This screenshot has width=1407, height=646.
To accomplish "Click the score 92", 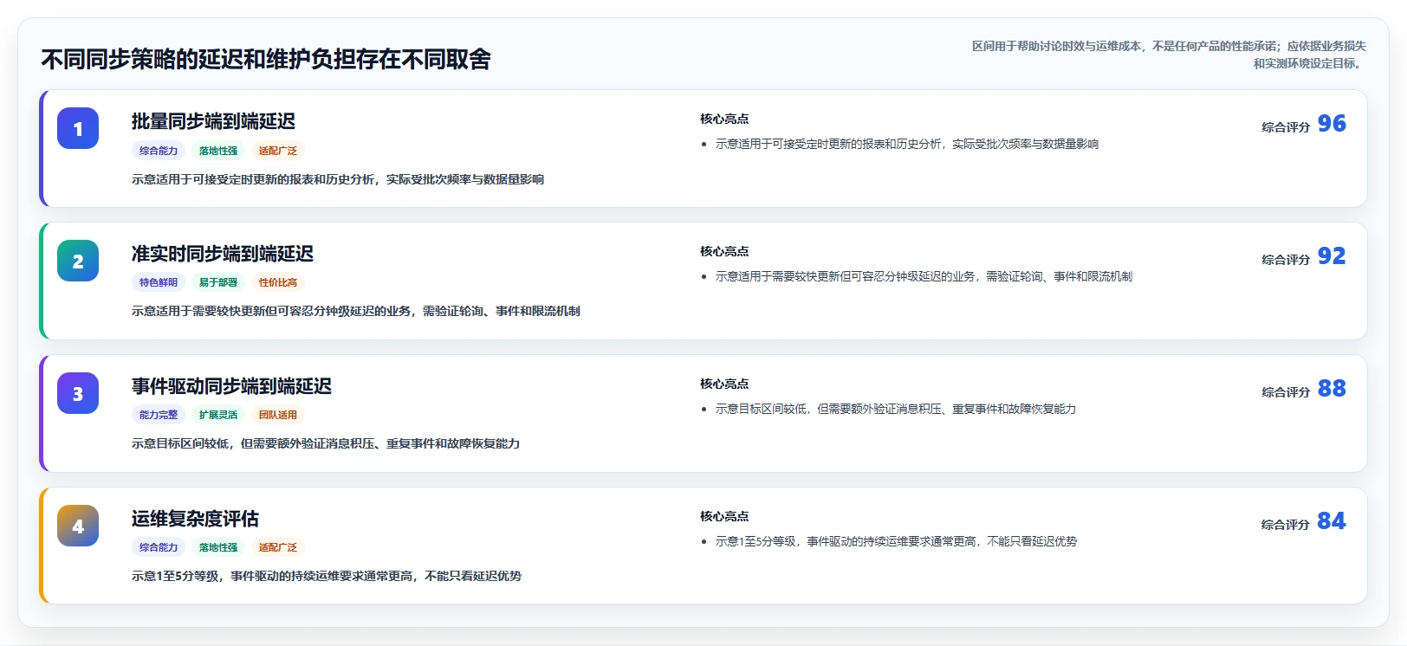I will pyautogui.click(x=1332, y=256).
